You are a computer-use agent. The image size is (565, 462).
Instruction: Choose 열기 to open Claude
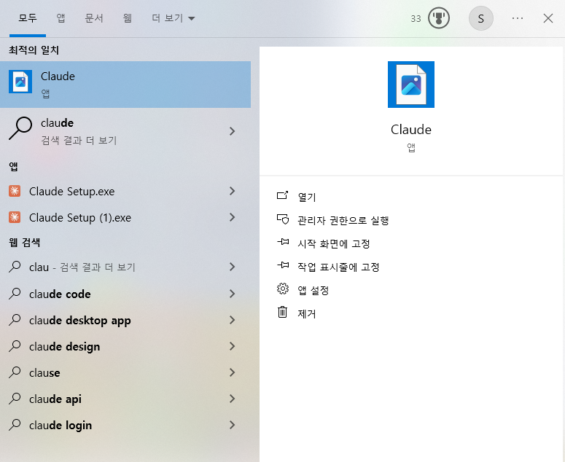point(307,197)
